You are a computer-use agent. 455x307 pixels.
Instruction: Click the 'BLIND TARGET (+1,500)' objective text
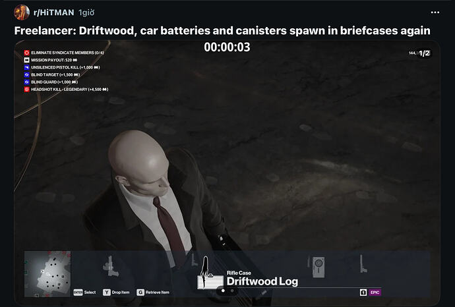pyautogui.click(x=55, y=74)
